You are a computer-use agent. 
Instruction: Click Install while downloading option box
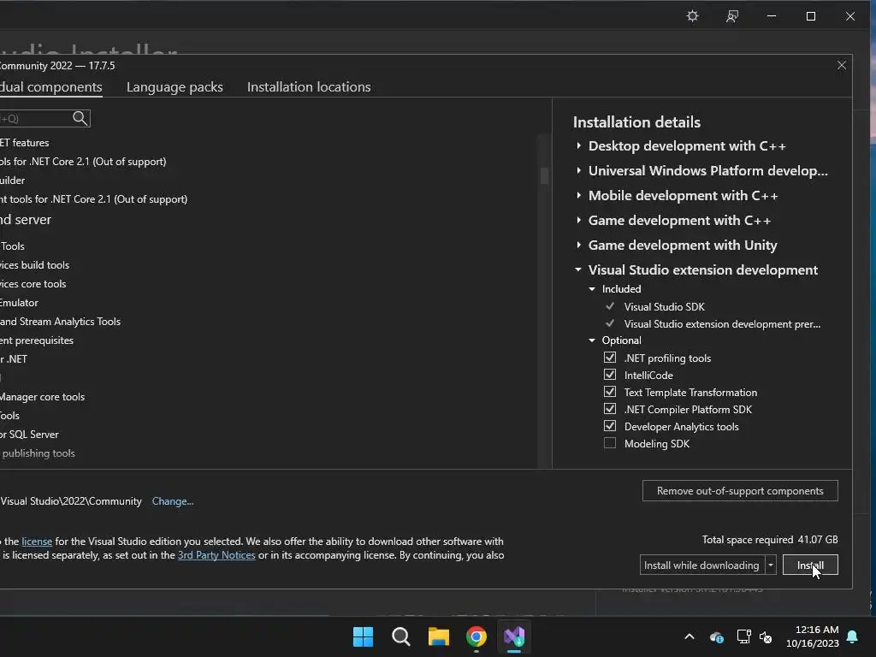701,565
